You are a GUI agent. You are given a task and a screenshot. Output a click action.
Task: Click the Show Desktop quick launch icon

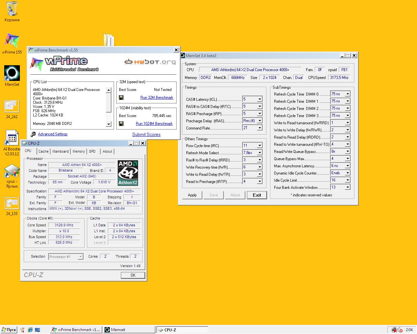(x=37, y=330)
